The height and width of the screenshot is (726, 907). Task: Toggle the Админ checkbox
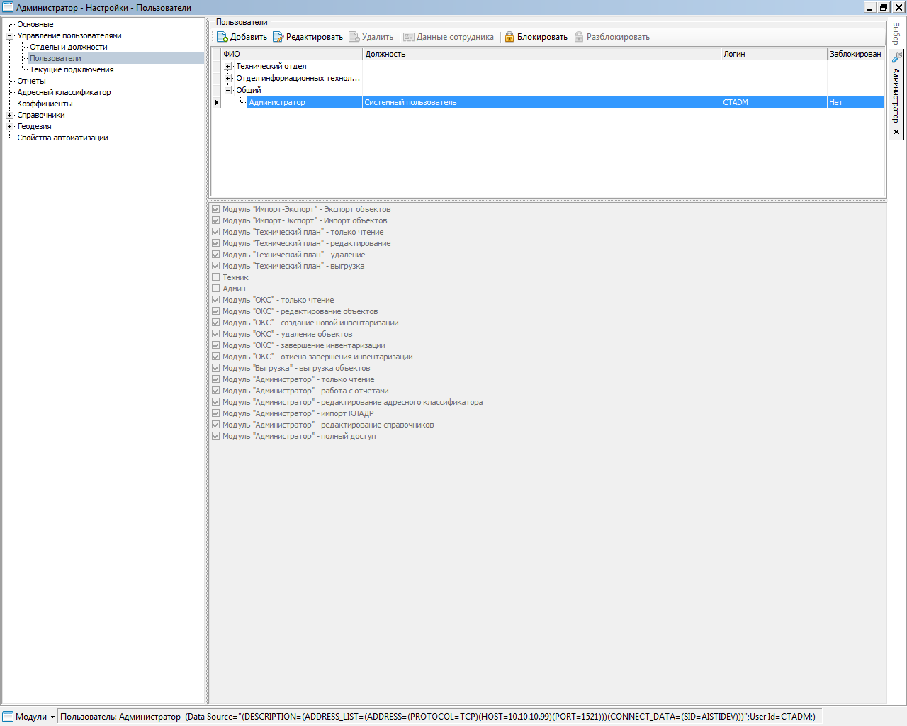216,289
